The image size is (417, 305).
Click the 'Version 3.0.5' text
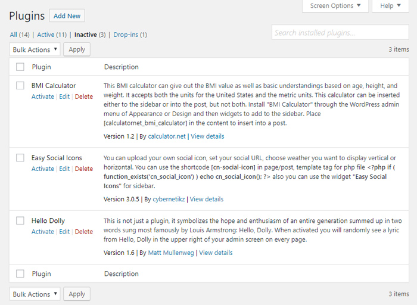pos(122,199)
